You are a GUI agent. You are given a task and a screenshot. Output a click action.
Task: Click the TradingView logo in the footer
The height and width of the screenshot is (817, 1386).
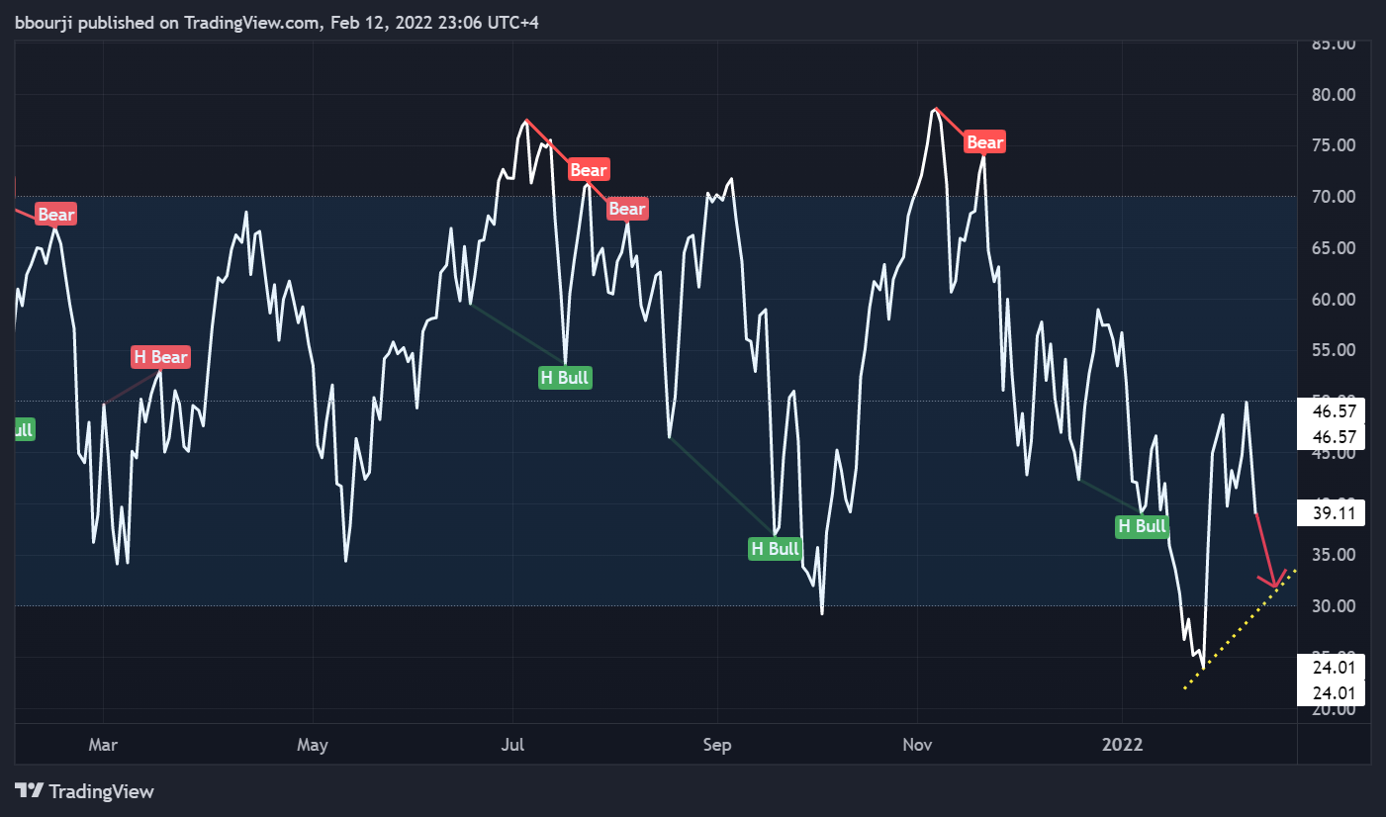tap(85, 791)
